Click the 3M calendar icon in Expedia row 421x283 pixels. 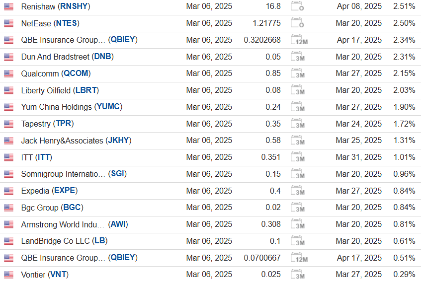coord(298,191)
